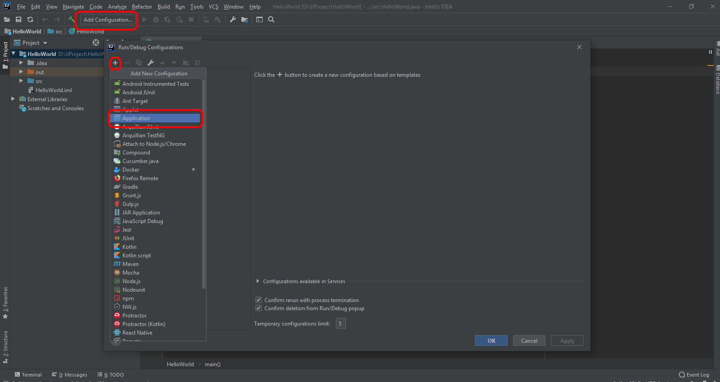Toggle Confirm rerun with process termination checkbox
The width and height of the screenshot is (720, 382).
tap(259, 300)
